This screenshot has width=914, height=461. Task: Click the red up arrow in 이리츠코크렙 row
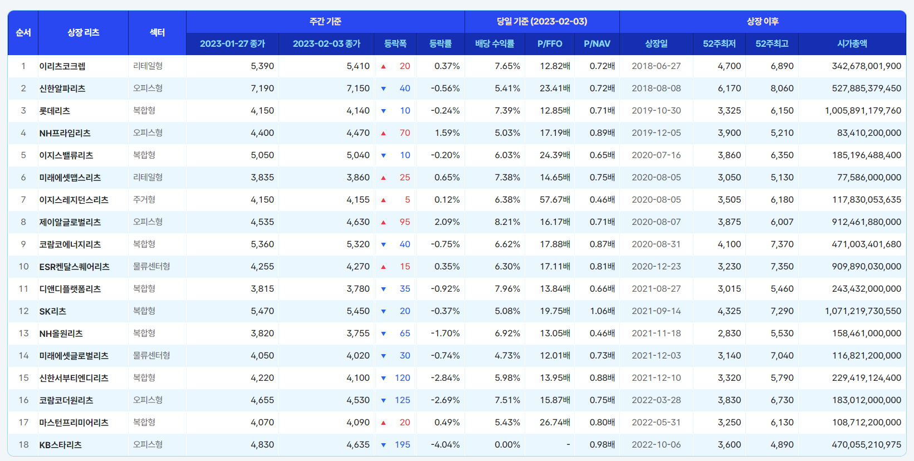(x=383, y=66)
